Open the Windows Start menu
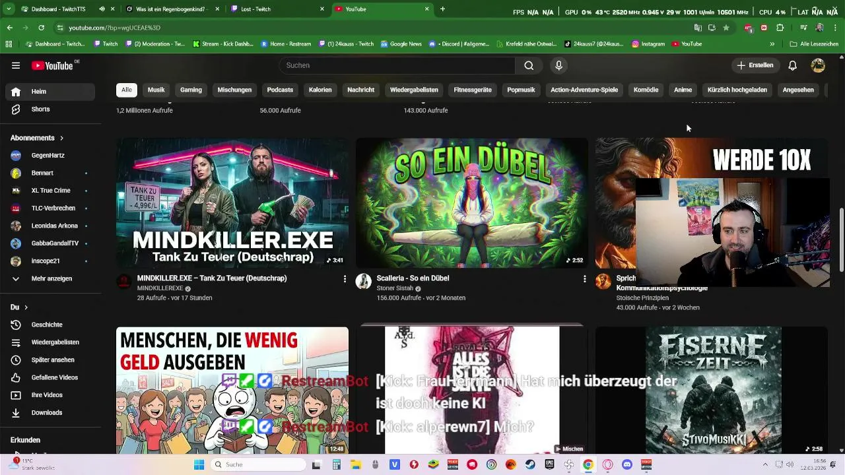845x475 pixels. [x=199, y=464]
